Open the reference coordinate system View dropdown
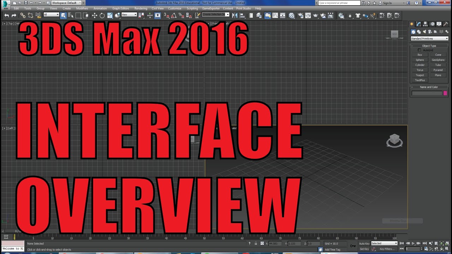 (x=129, y=14)
